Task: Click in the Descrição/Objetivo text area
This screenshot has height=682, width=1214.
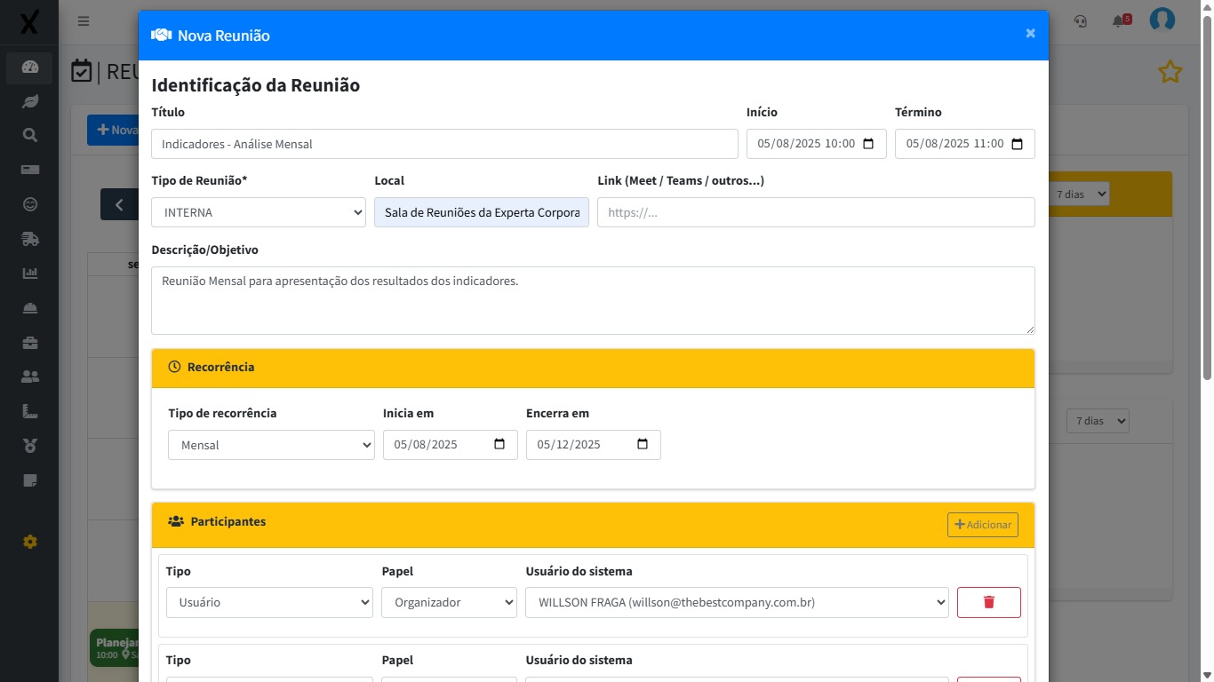Action: [593, 300]
